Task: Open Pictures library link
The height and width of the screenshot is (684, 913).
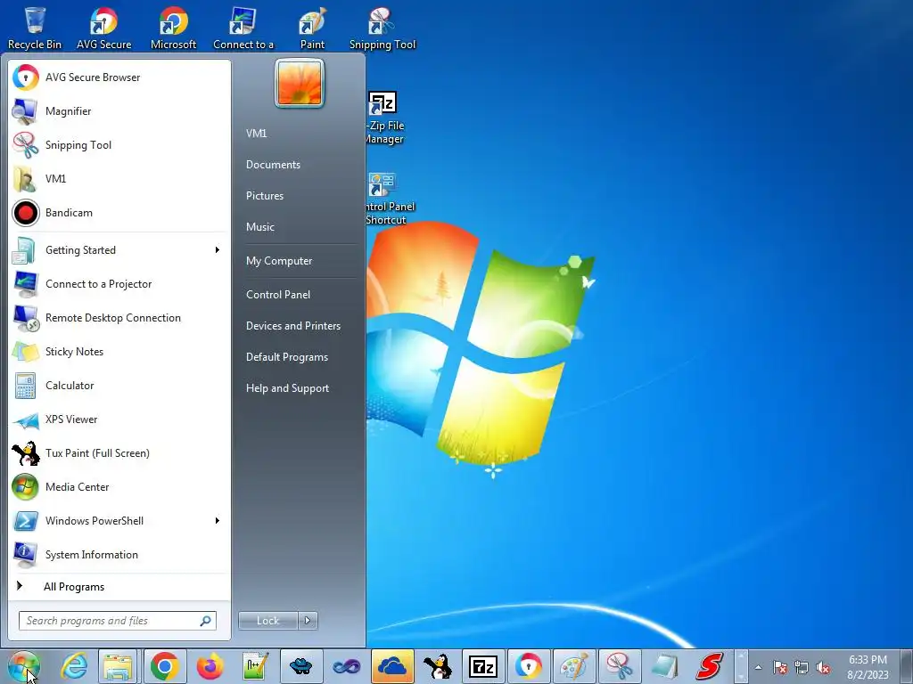Action: [x=264, y=196]
